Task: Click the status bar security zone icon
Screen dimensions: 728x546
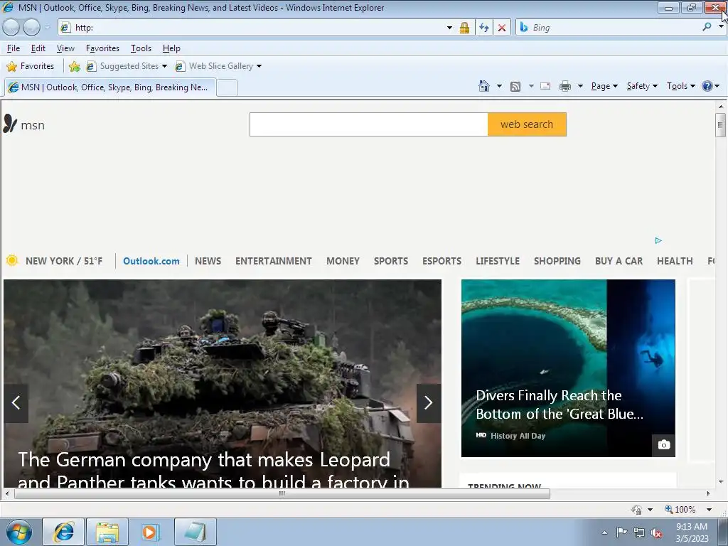Action: tap(636, 510)
